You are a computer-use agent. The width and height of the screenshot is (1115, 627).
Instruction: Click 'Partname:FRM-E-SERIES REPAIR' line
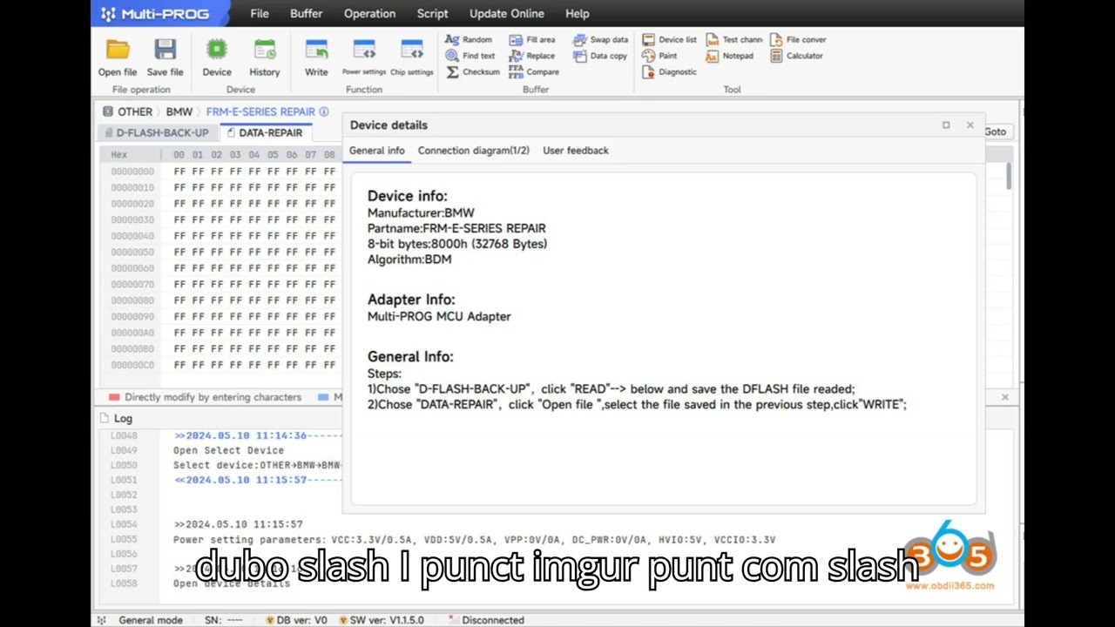456,228
